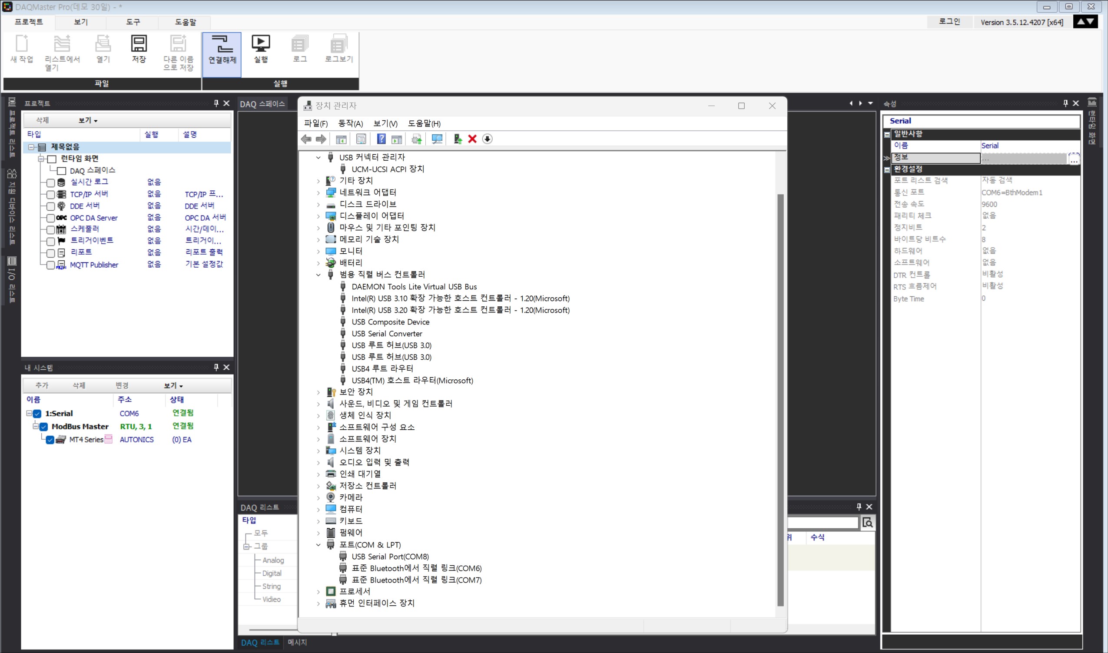Screen dimensions: 1108x653
Task: Open the 동작(A) menu in Device Manager
Action: [x=350, y=124]
